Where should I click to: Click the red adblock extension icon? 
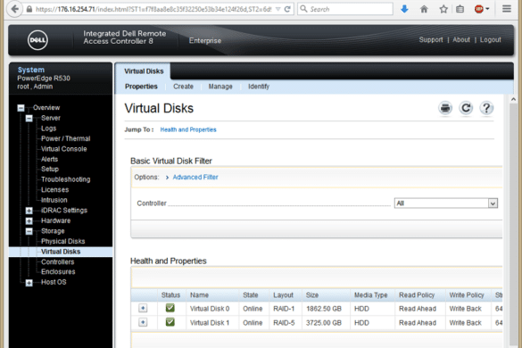coord(479,9)
